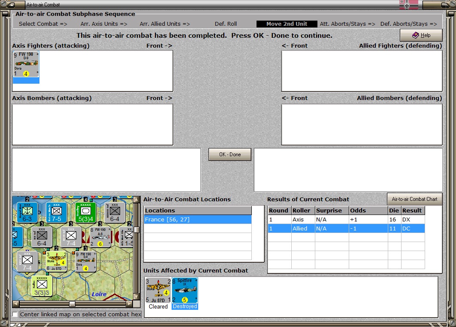Image resolution: width=456 pixels, height=327 pixels.
Task: Click the map horizontal scroll left arrow
Action: [16, 304]
